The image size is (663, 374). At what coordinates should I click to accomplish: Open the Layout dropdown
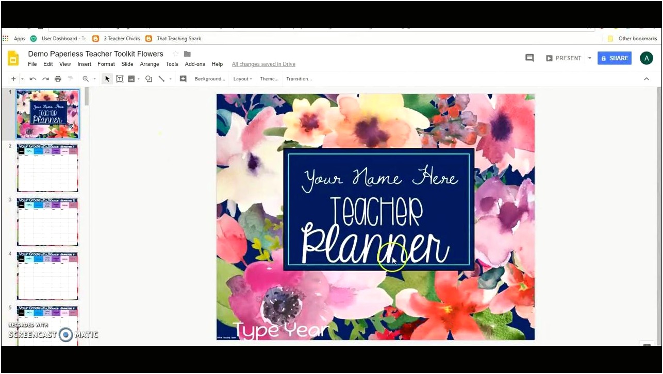[242, 79]
